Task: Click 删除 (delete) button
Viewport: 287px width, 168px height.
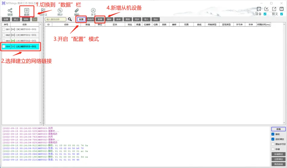Action: [x=109, y=19]
